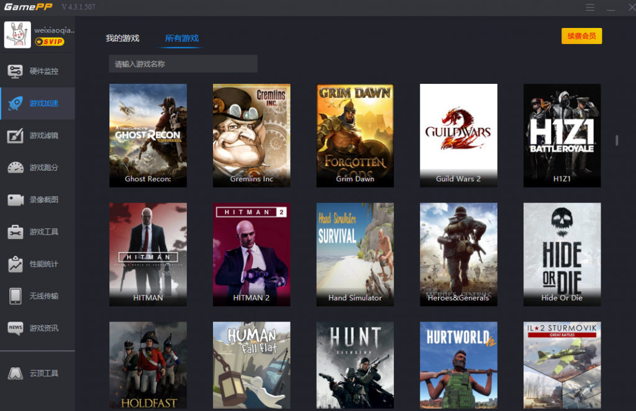Viewport: 636px width, 411px height.
Task: Select the H1Z1 game cover
Action: coord(562,135)
